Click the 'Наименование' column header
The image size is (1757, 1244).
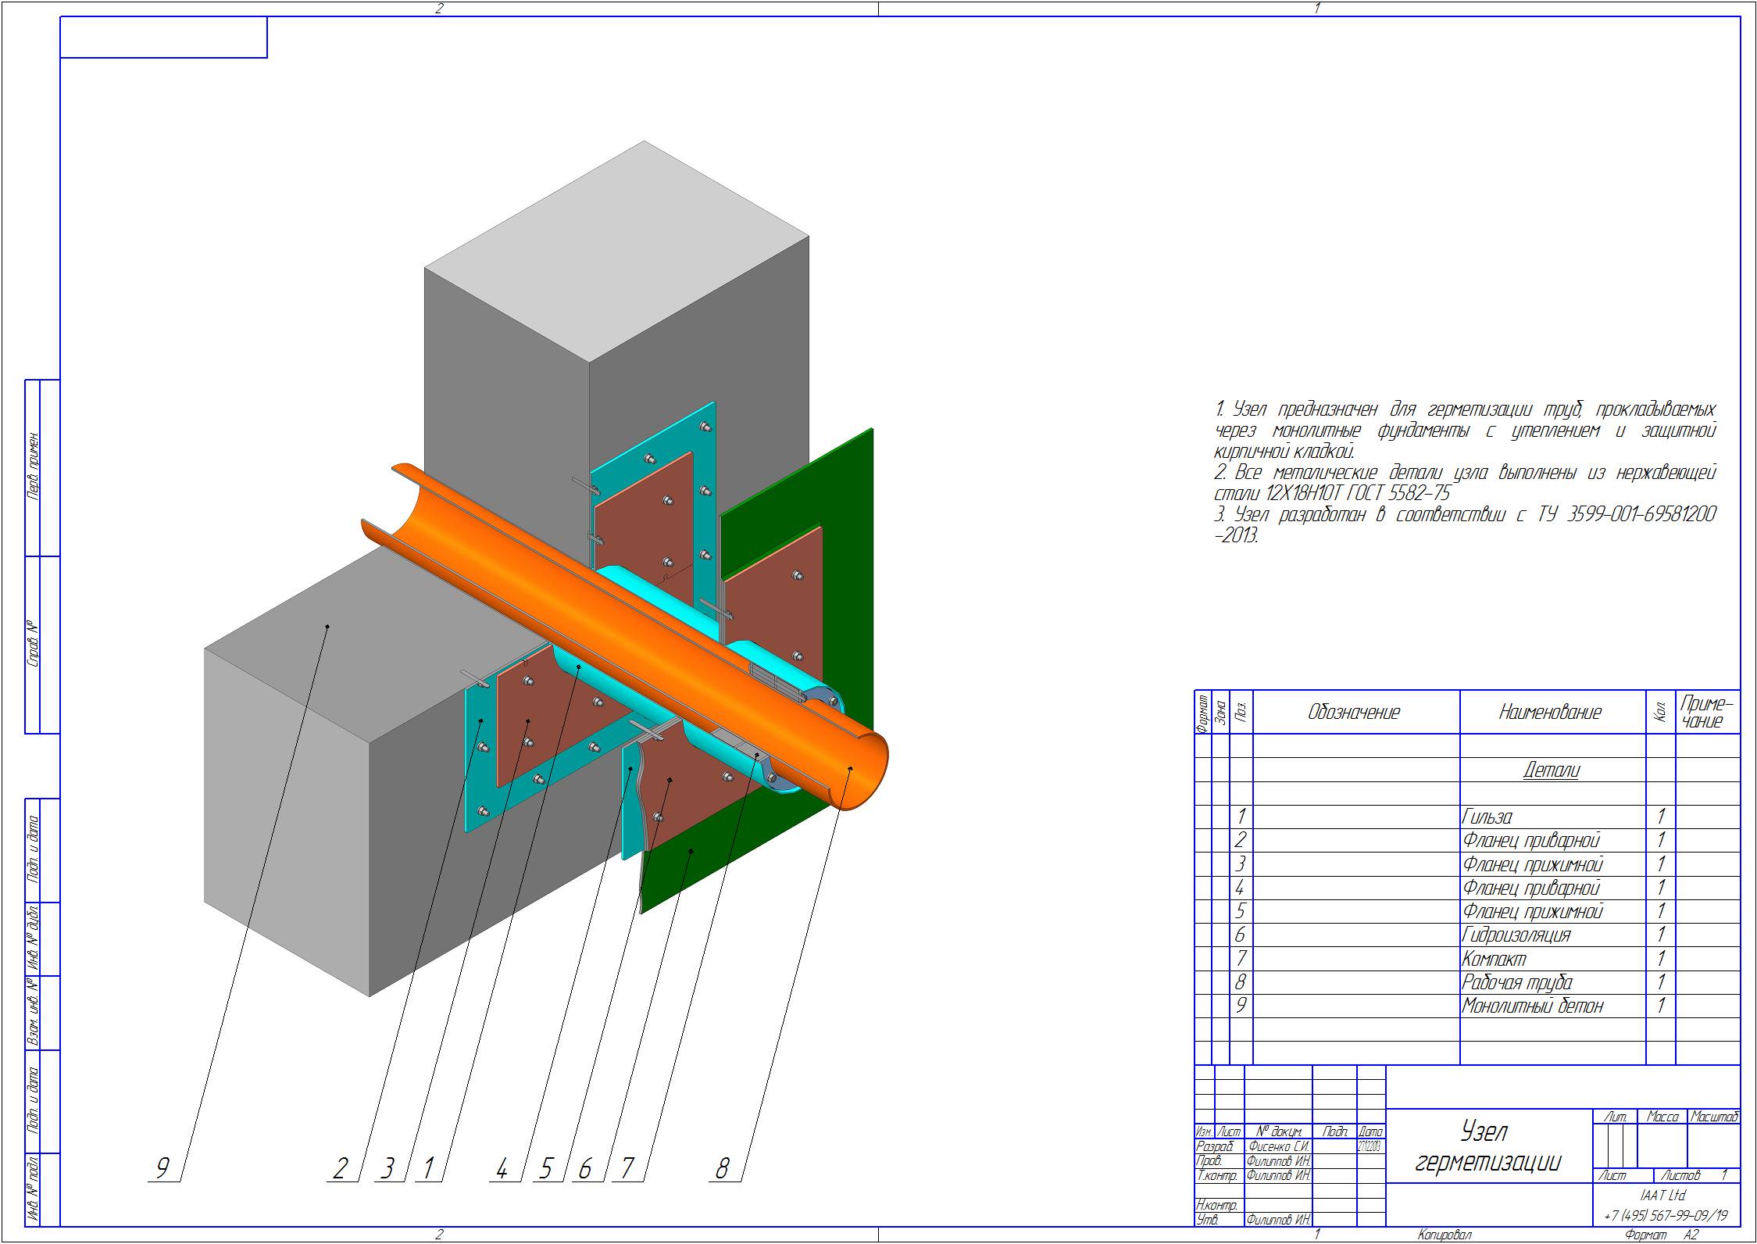pyautogui.click(x=1550, y=712)
